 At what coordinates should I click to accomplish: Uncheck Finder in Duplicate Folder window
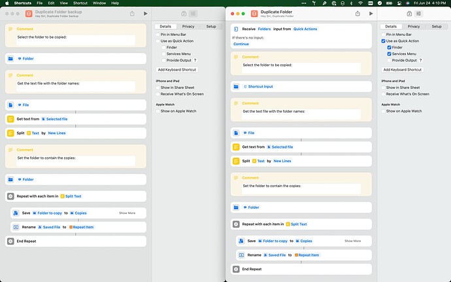pos(389,48)
